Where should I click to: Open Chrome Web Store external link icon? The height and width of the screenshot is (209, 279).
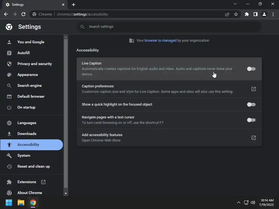(254, 137)
